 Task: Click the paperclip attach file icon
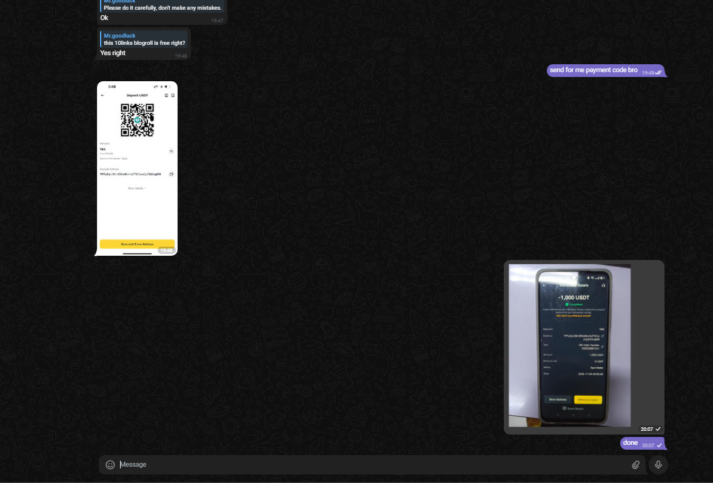[x=636, y=465]
